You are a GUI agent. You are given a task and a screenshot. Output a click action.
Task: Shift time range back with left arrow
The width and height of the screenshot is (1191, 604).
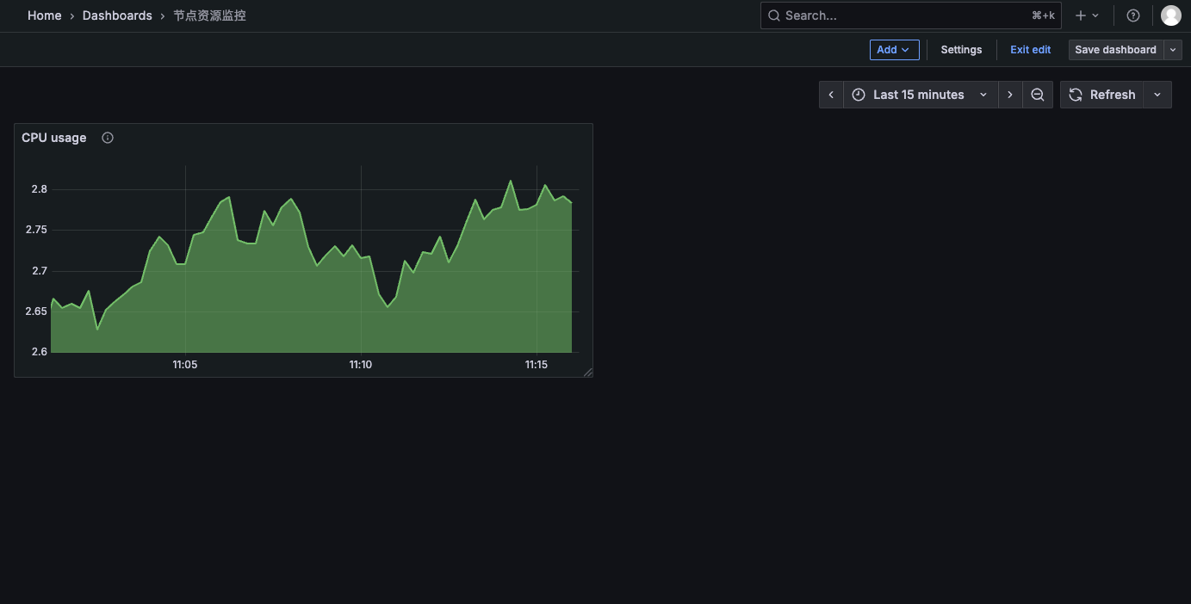coord(830,95)
